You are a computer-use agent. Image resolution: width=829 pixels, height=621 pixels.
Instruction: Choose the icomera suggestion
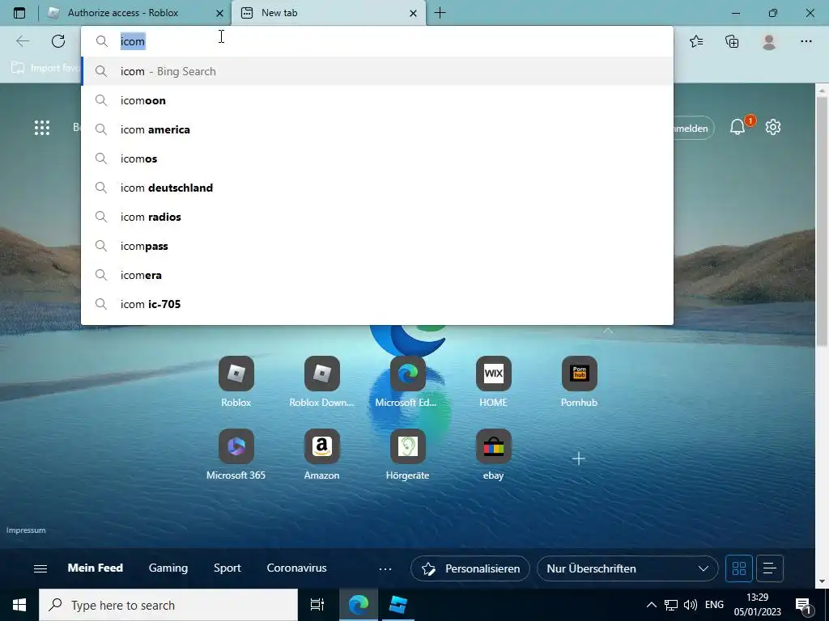point(377,275)
